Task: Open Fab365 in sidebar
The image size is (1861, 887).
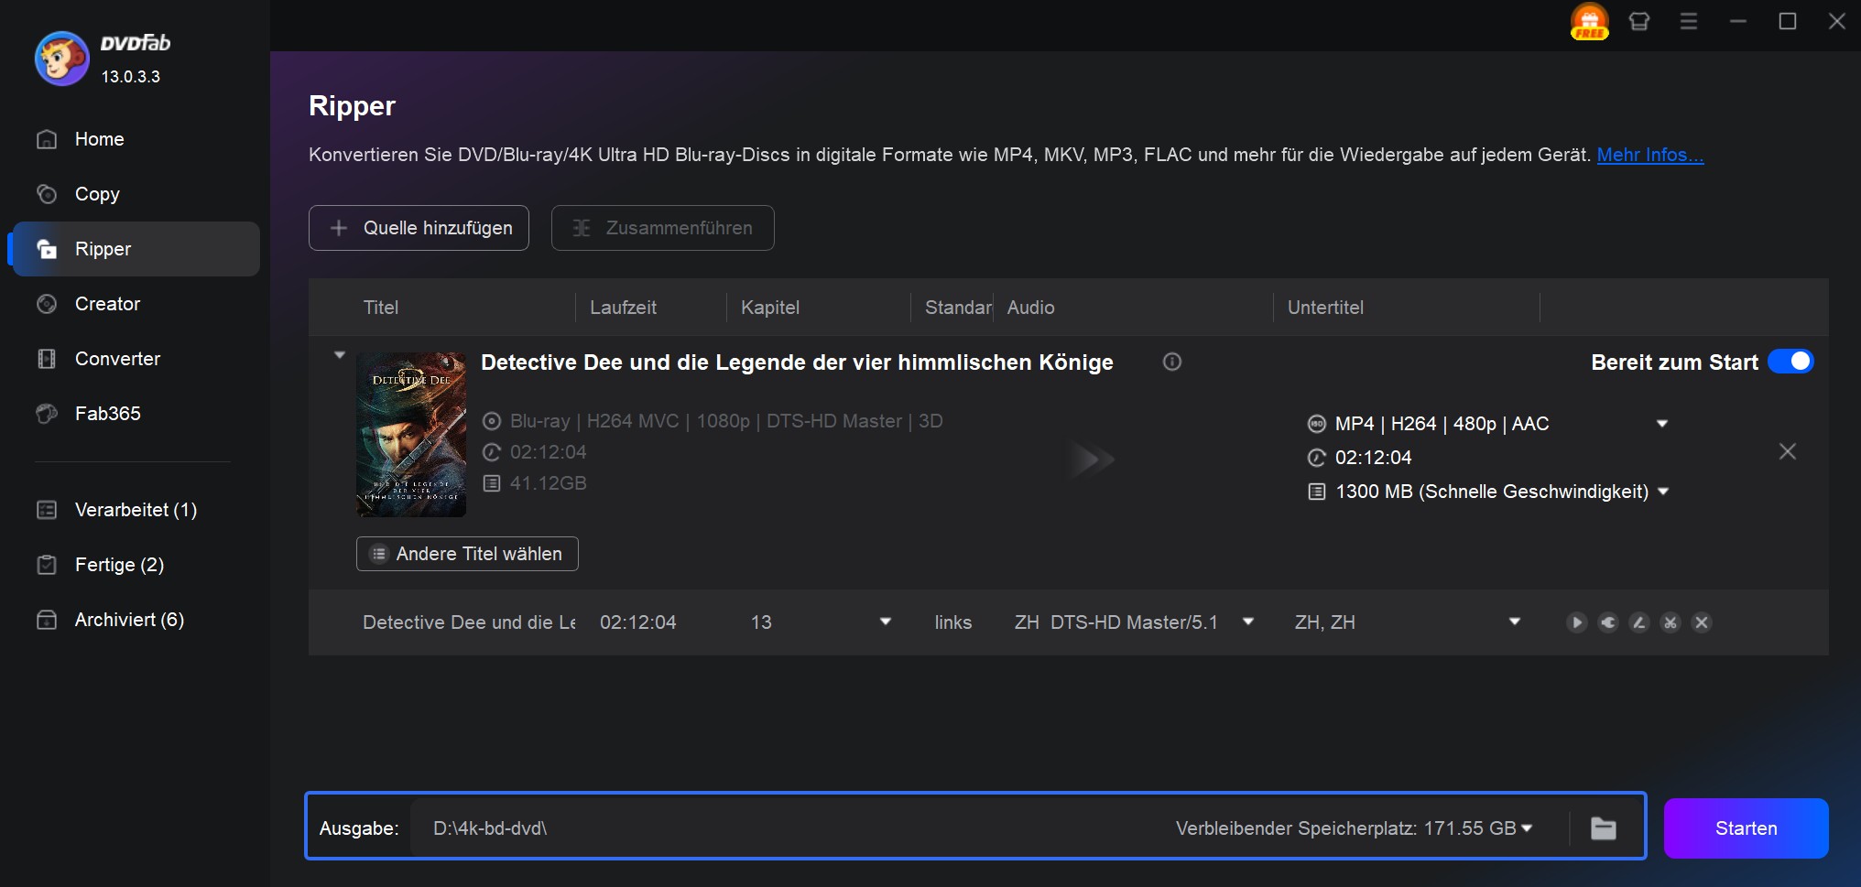Action: (135, 414)
